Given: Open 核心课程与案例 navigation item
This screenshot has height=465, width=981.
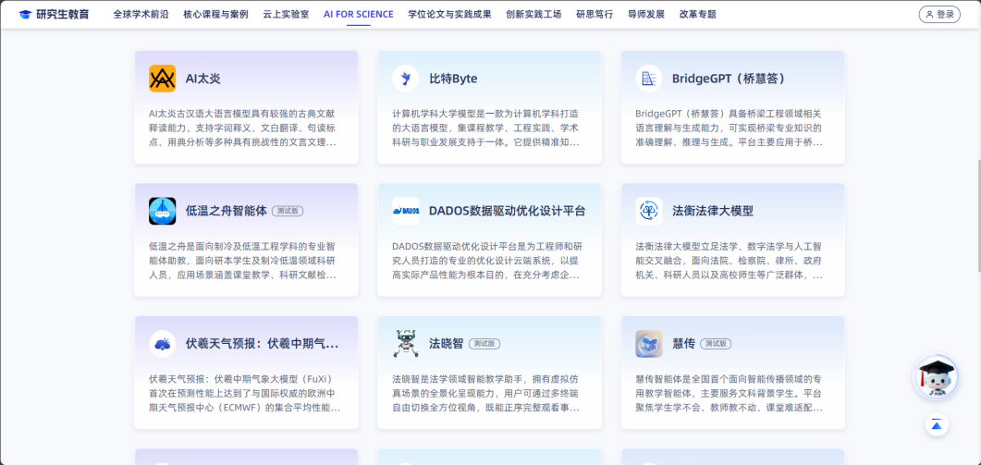Looking at the screenshot, I should [x=215, y=15].
